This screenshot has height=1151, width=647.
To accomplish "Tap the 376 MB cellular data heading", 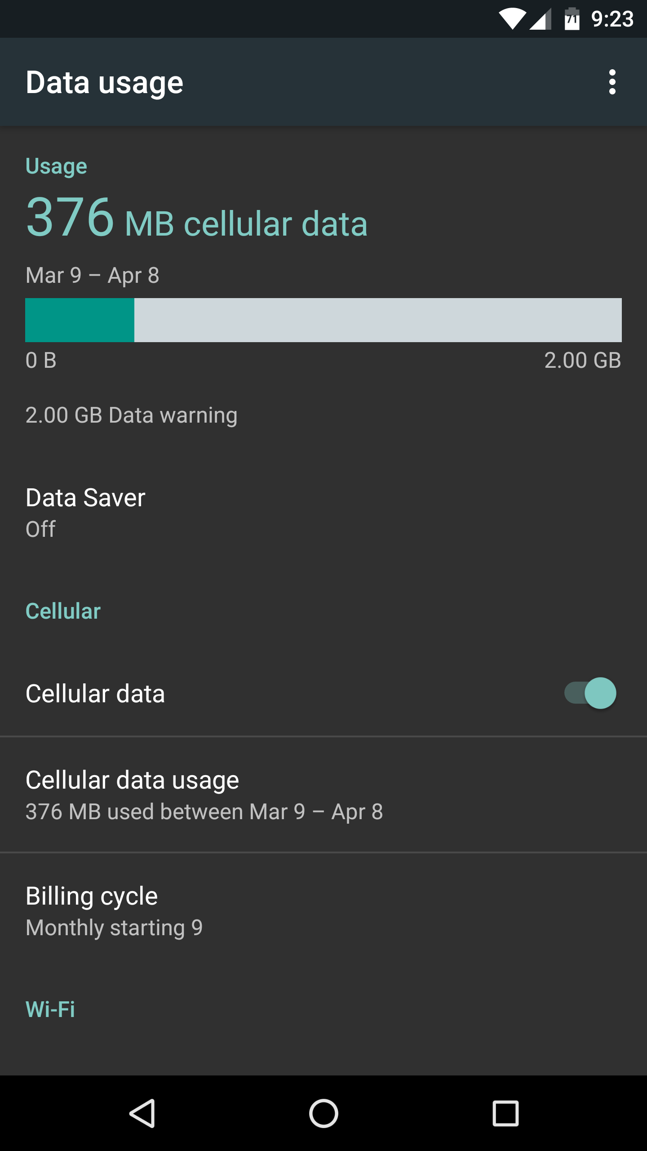I will [197, 219].
